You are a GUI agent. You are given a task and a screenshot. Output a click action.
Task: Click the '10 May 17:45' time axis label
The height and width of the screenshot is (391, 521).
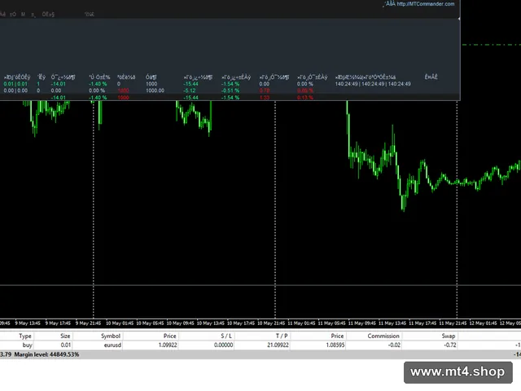click(241, 323)
